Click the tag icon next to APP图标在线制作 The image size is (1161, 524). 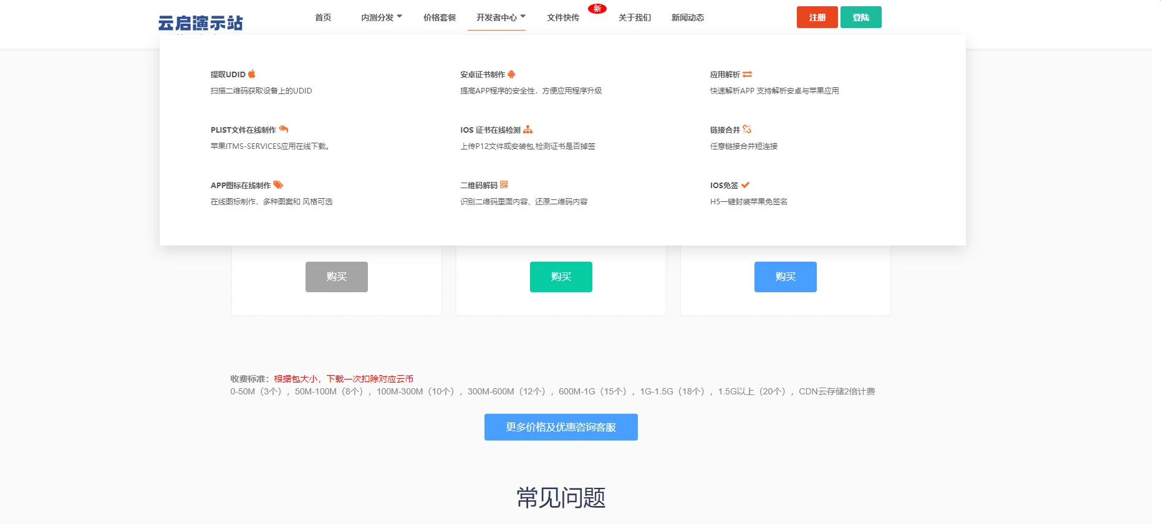coord(278,185)
